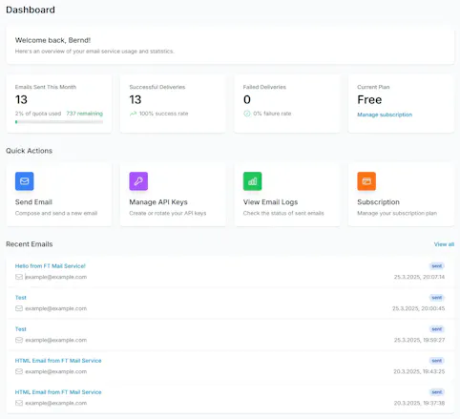Click sent badge on Hello from FT email

point(437,266)
